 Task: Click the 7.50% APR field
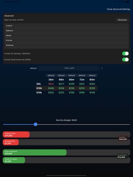69,68
